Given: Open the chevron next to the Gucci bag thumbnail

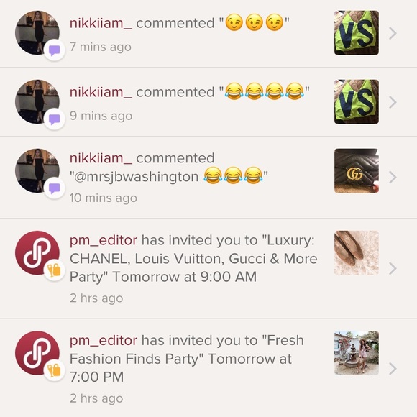Looking at the screenshot, I should 393,178.
